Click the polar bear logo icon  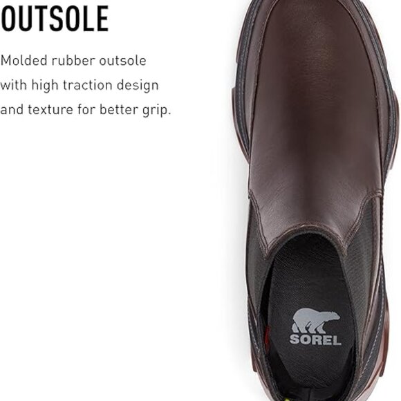[x=315, y=320]
